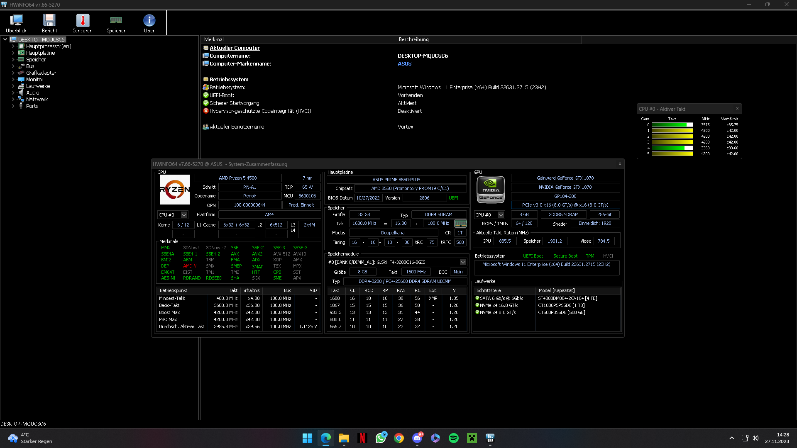Expand the Grafikadapter tree node
Image resolution: width=797 pixels, height=448 pixels.
pos(13,73)
